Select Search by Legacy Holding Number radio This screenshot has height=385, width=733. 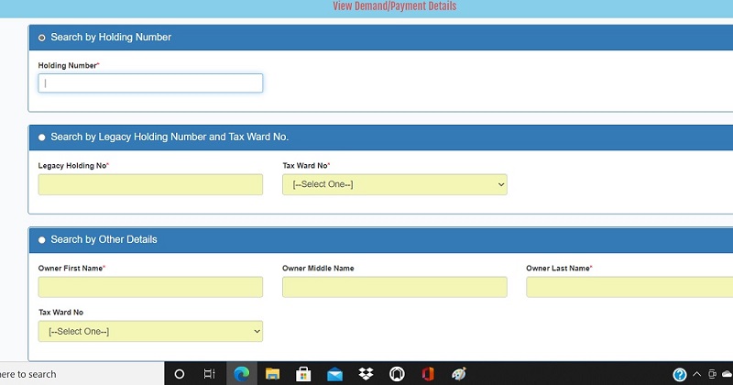point(41,137)
